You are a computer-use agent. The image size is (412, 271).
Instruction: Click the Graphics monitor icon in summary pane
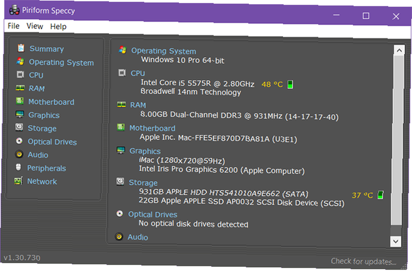(x=121, y=150)
